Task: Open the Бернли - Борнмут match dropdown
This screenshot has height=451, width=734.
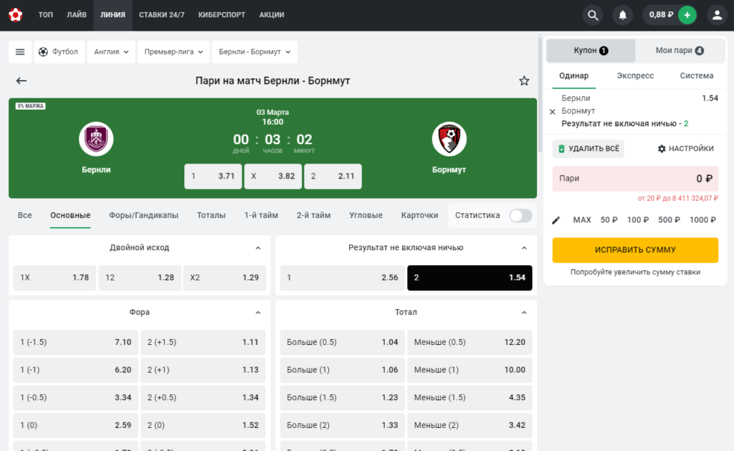Action: (254, 52)
